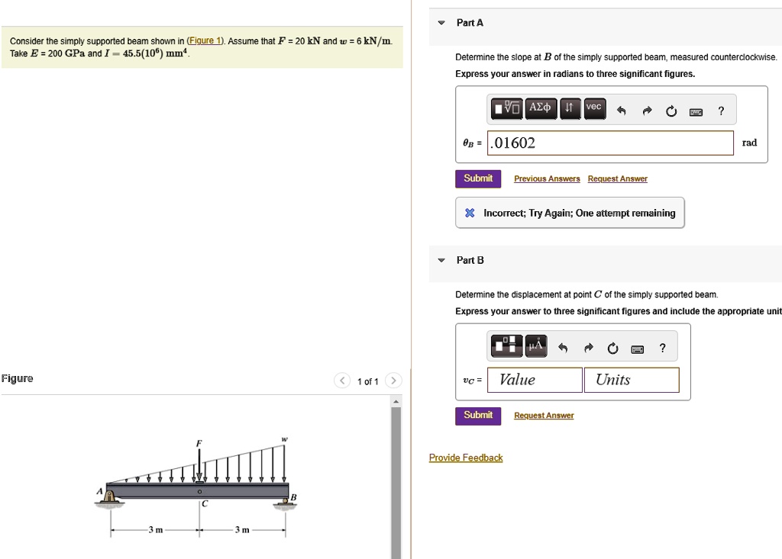Request Answer for Part B

pos(544,415)
